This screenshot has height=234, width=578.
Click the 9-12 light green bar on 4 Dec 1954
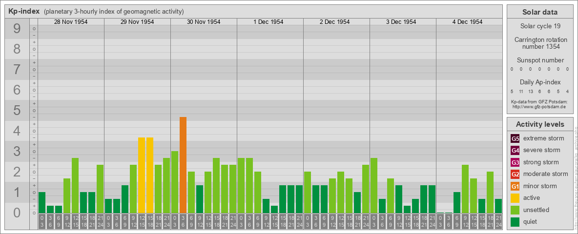point(465,189)
